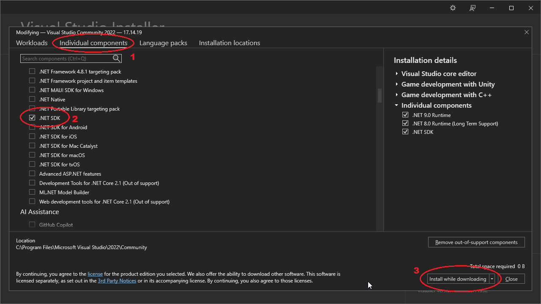Open the Language packs tab
541x304 pixels.
[x=163, y=43]
